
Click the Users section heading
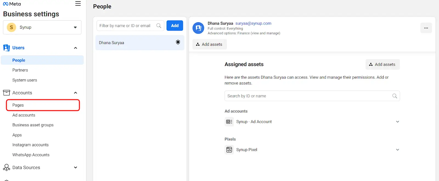coord(18,48)
